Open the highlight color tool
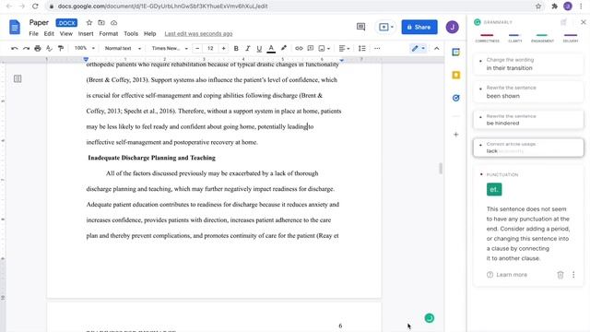 pos(284,48)
